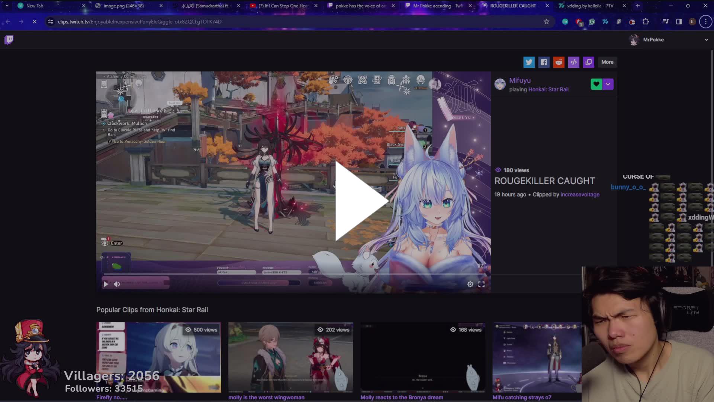
Task: Open the notification options dropdown beside the heart
Action: tap(608, 84)
